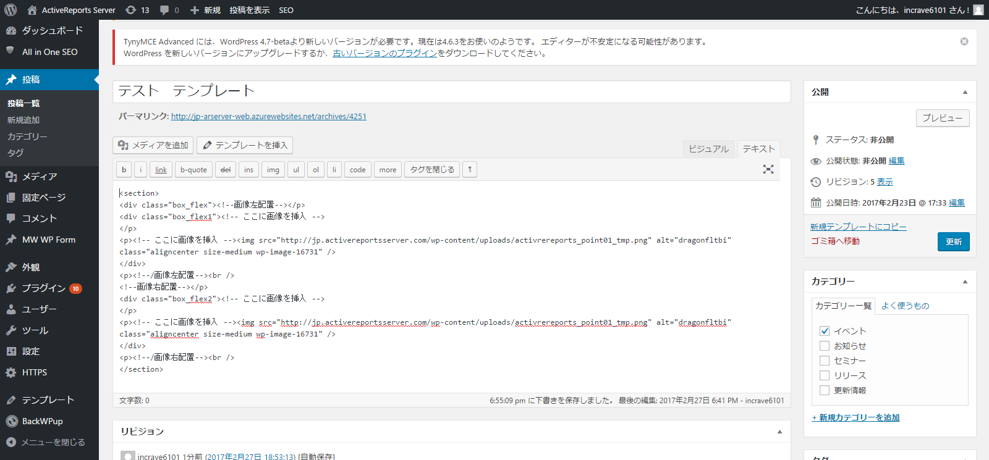Click the 設定 sliders icon
The height and width of the screenshot is (460, 989).
coord(11,351)
